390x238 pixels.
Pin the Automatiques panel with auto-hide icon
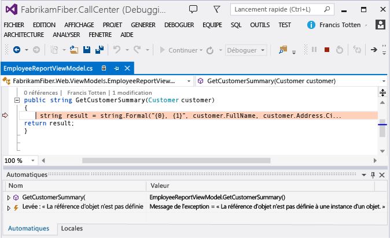coord(373,175)
